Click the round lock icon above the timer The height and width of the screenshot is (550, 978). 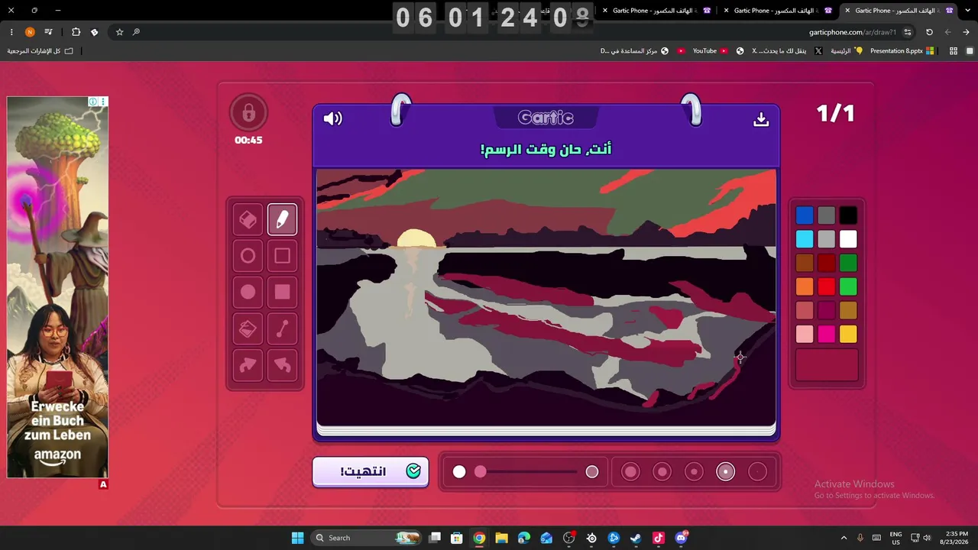(x=248, y=113)
